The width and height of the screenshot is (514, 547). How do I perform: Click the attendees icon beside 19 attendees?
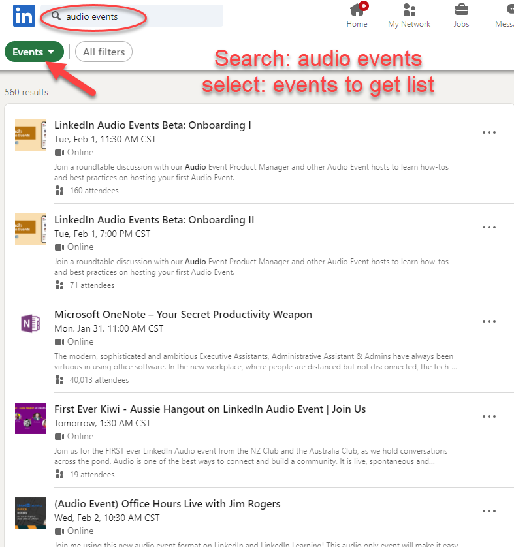[59, 475]
